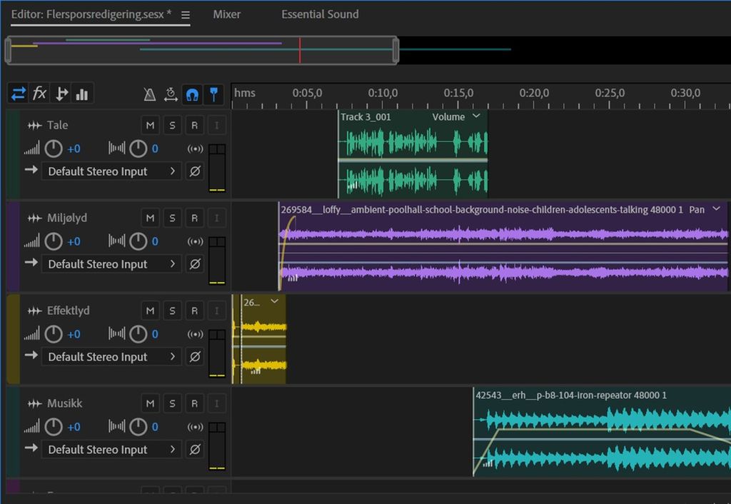The width and height of the screenshot is (731, 504).
Task: Expand the Volume dropdown on Track 3_001 clip
Action: [476, 116]
